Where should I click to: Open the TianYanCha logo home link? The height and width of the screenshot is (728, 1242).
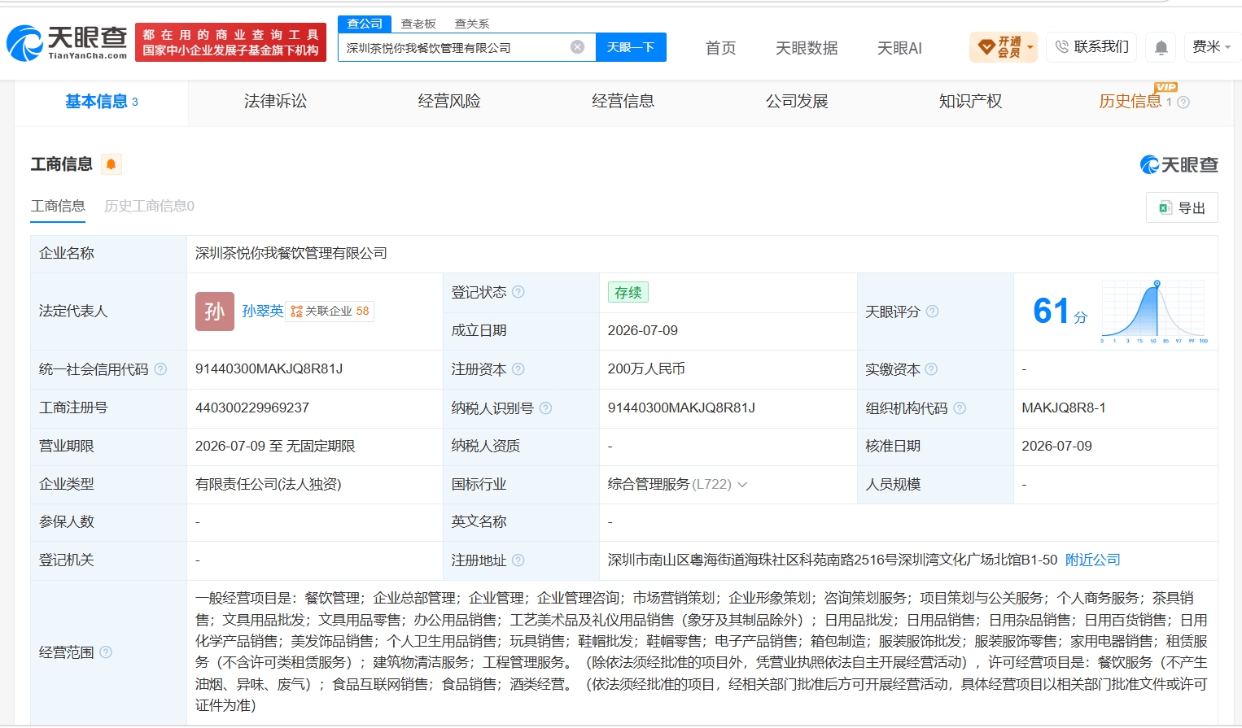67,42
